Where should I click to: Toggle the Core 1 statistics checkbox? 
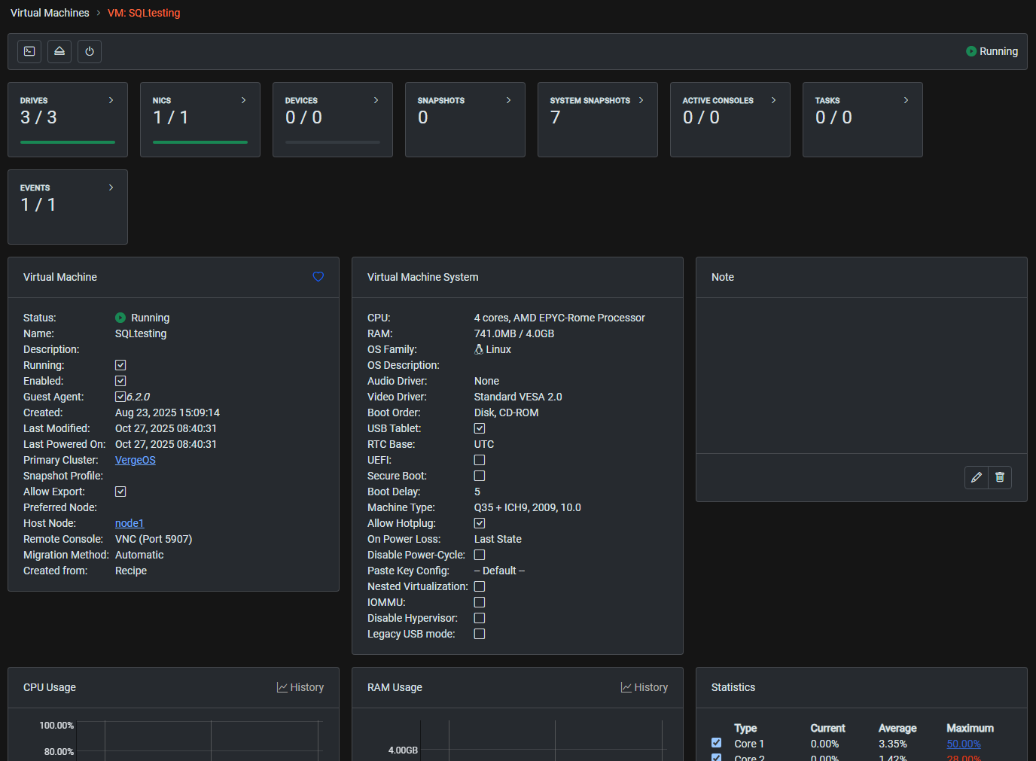pyautogui.click(x=716, y=743)
